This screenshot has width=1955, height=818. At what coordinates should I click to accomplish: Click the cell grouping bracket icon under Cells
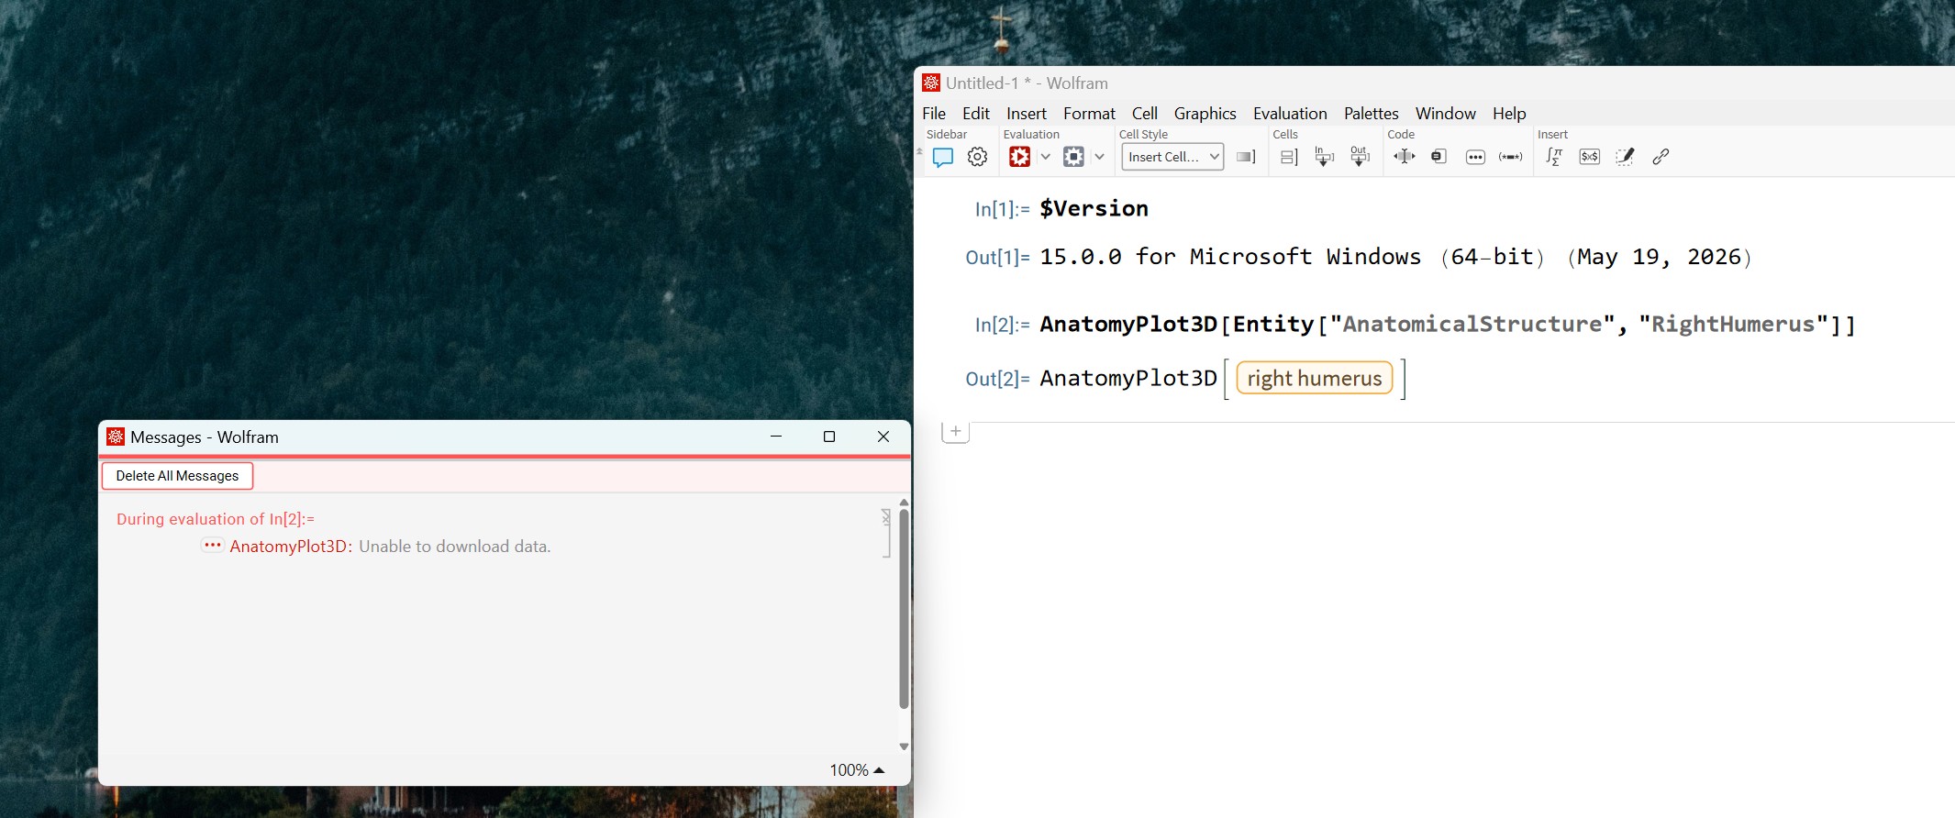pos(1289,157)
